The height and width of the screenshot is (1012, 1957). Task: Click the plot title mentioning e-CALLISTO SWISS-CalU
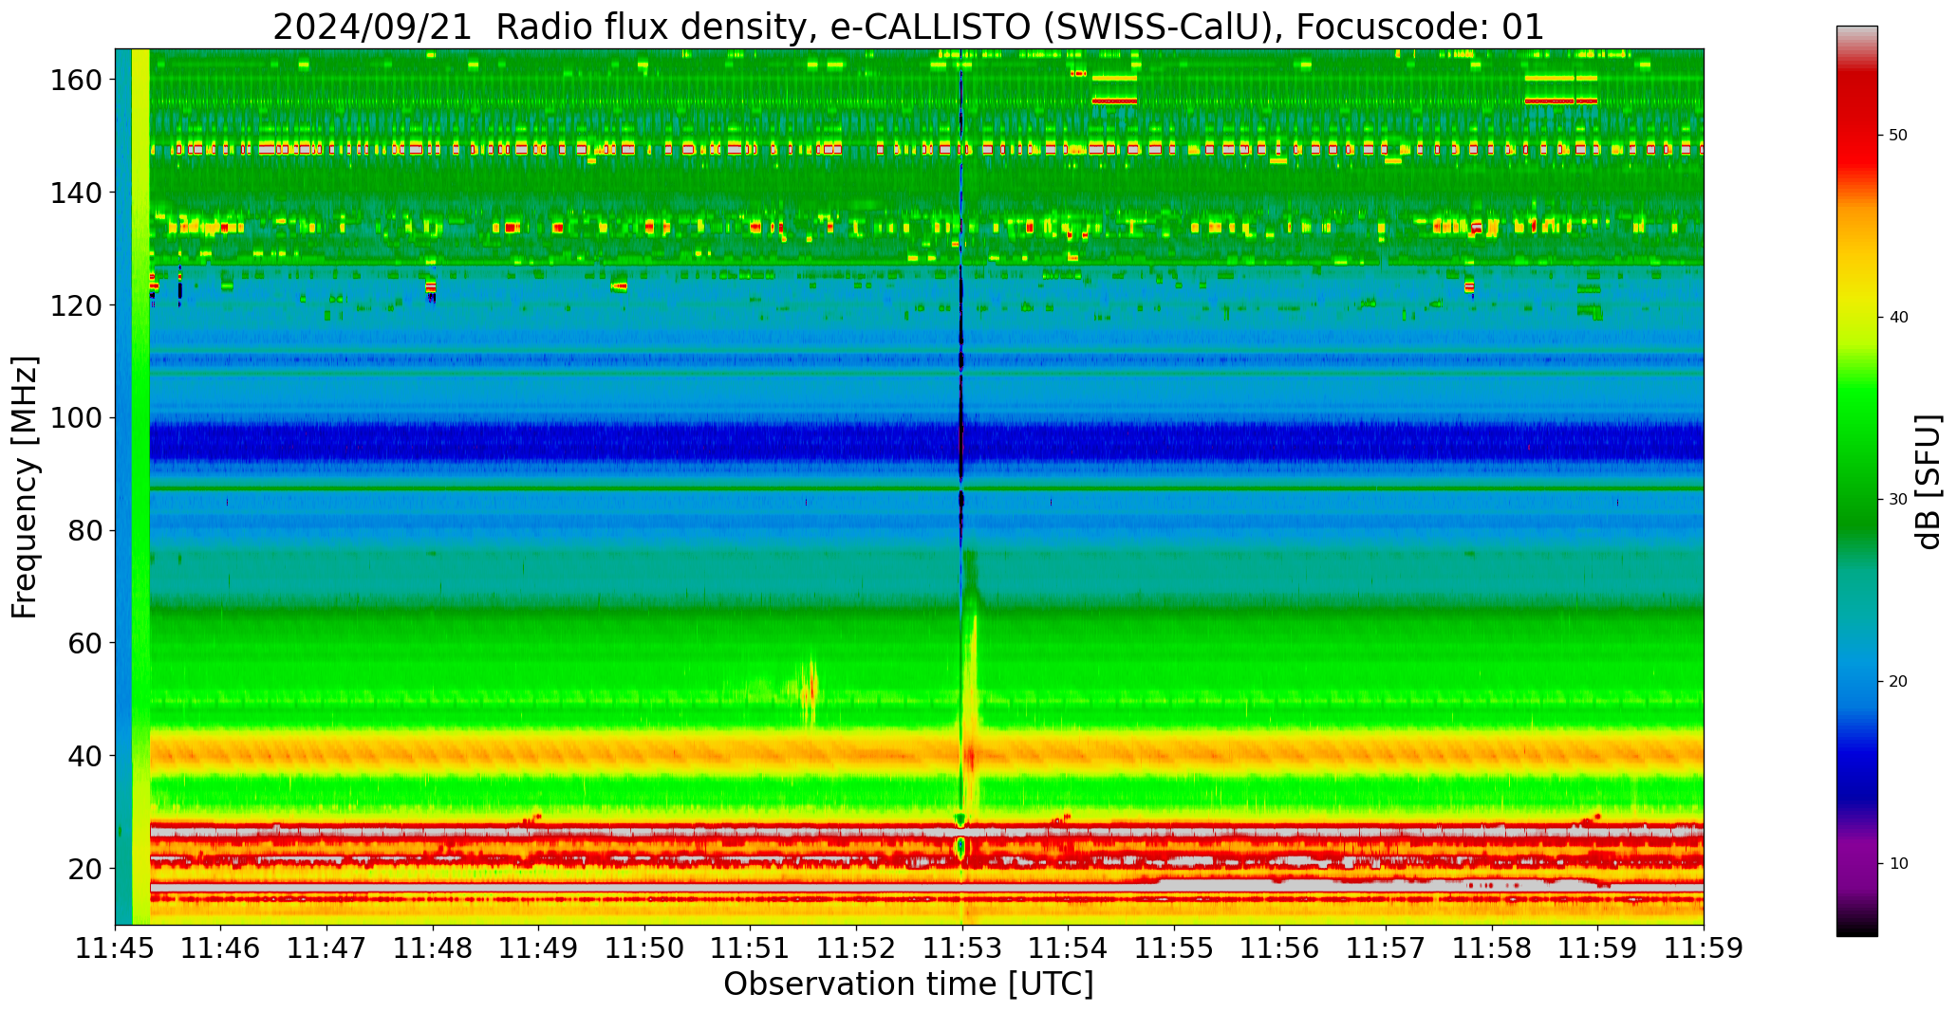(908, 27)
